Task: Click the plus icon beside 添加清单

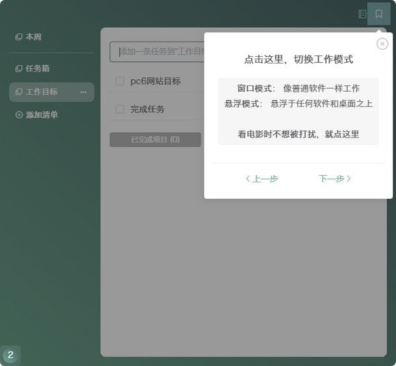Action: click(19, 115)
